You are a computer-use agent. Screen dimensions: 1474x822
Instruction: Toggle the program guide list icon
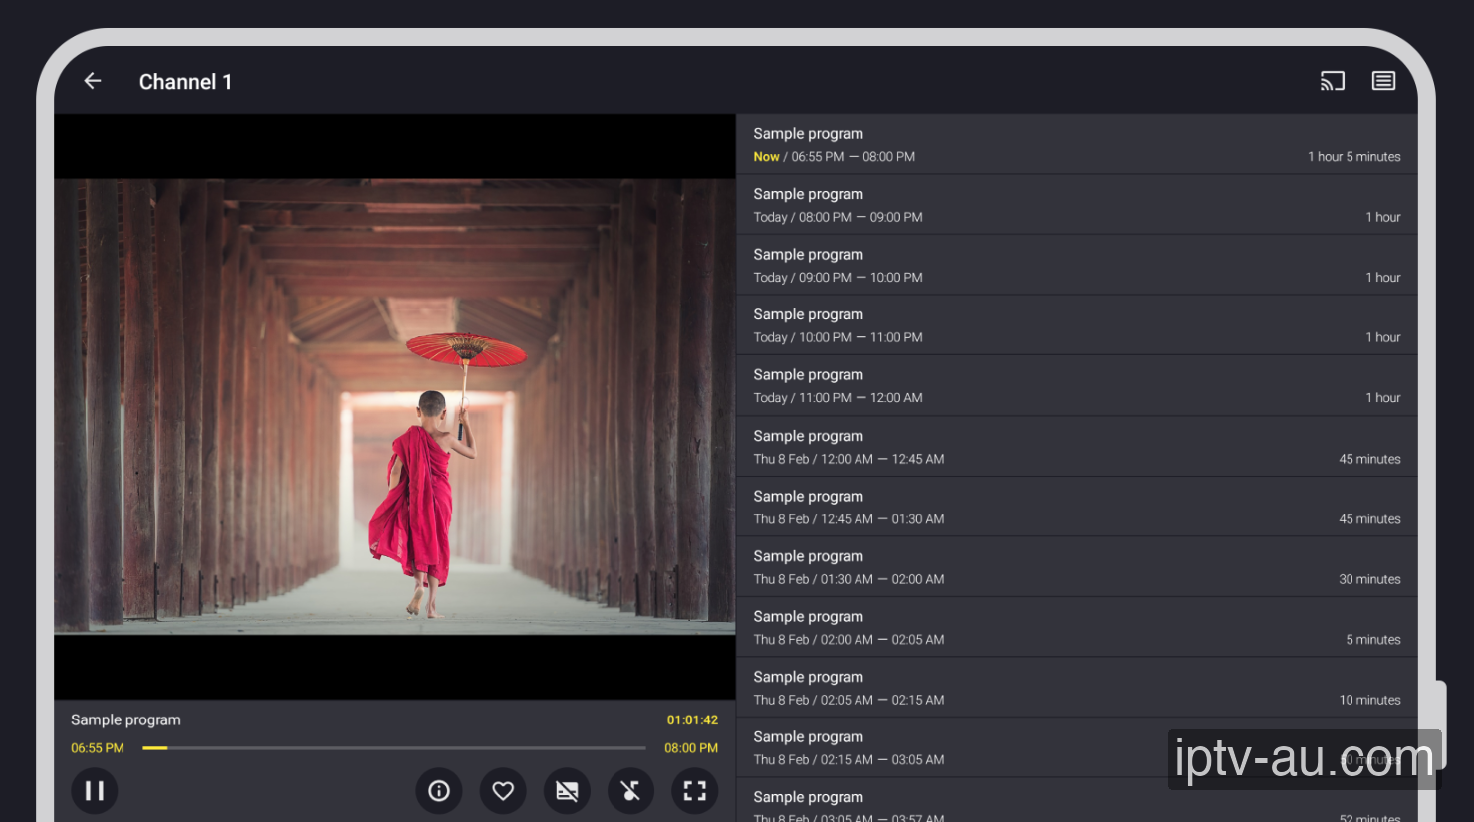[x=1383, y=81]
